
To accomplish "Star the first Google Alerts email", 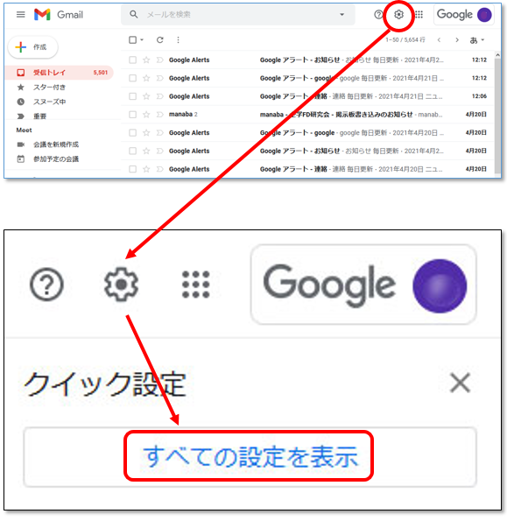I will pos(146,60).
